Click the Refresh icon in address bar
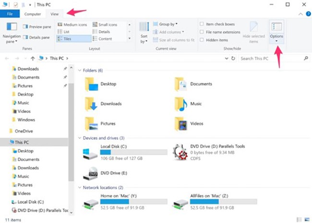Image resolution: width=312 pixels, height=223 pixels. [233, 58]
